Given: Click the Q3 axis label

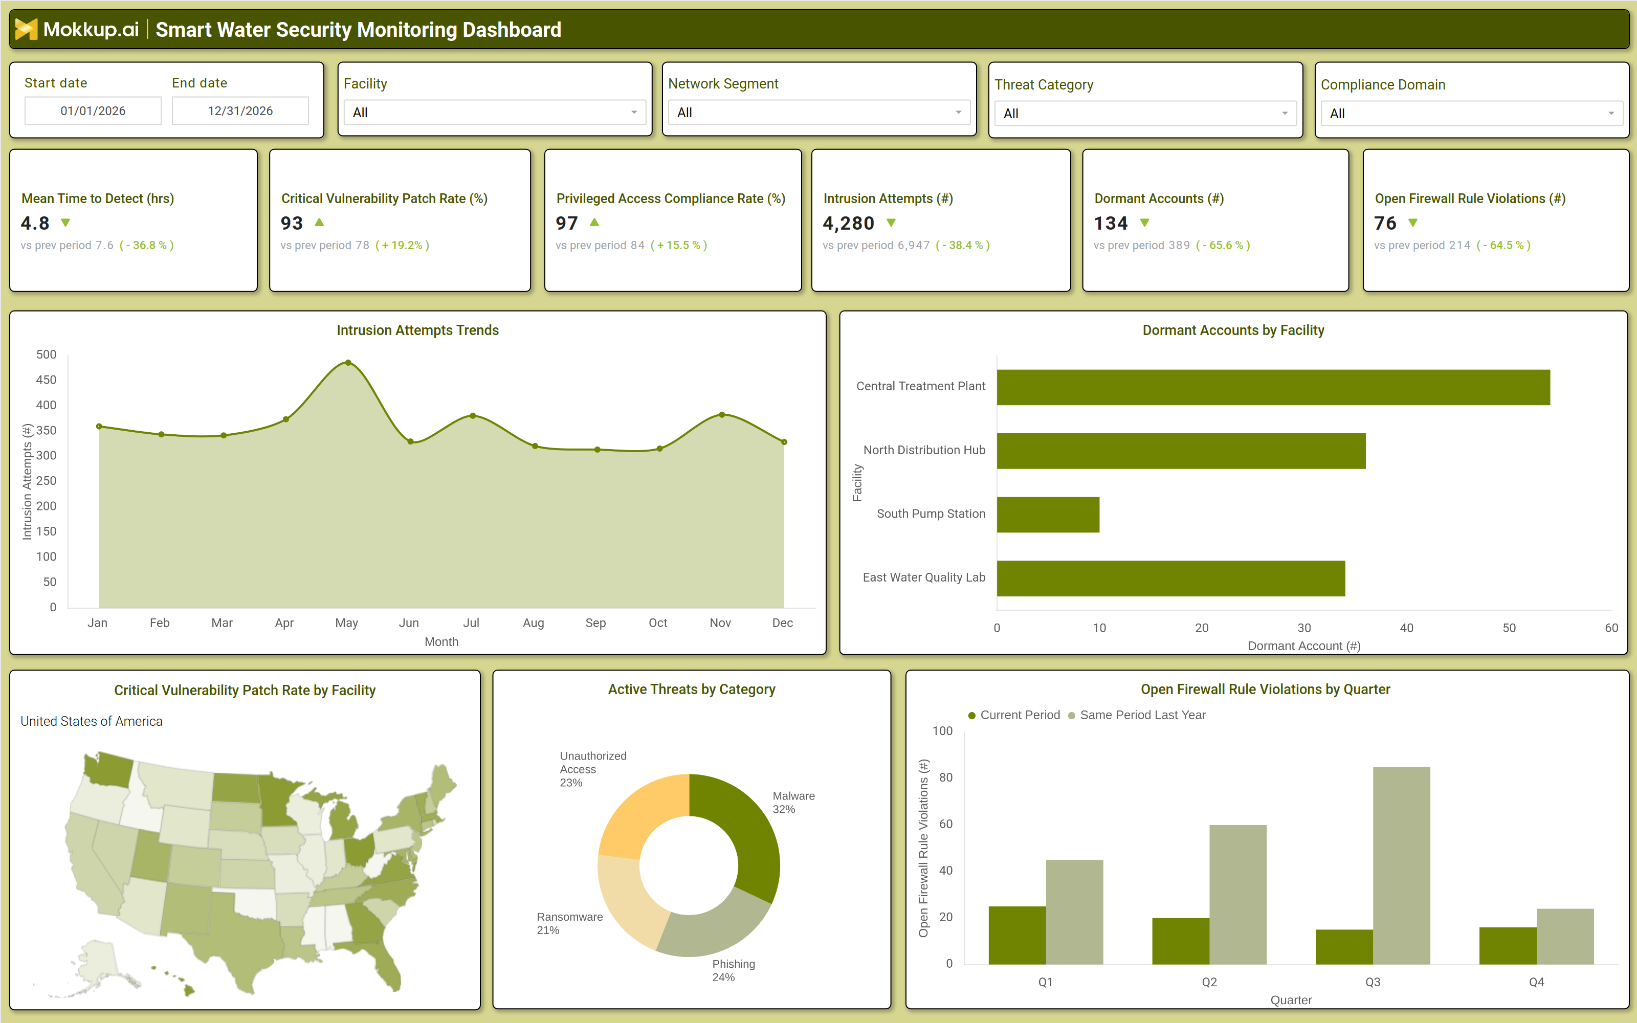Looking at the screenshot, I should point(1373,982).
